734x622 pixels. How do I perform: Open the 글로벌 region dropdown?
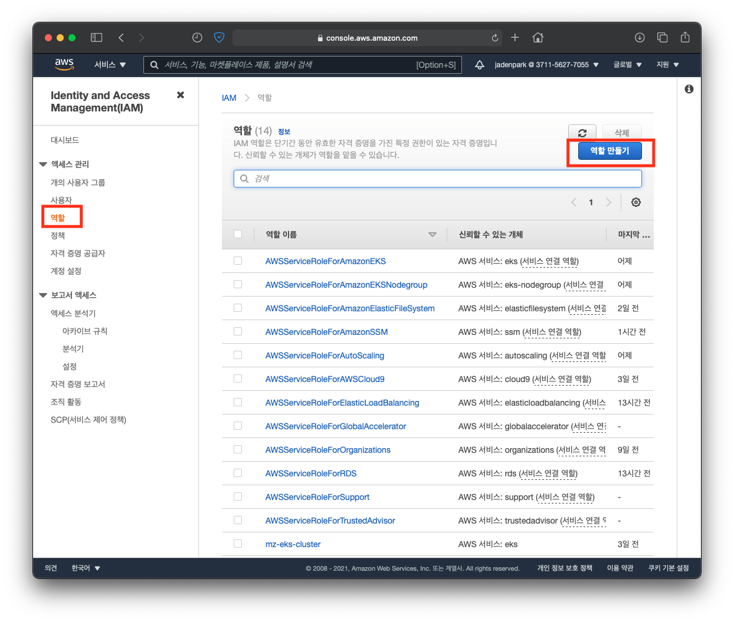coord(627,65)
